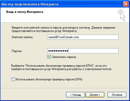This screenshot has width=130, height=101.
Task: Click the Мастер подключения к Интернету title bar
Action: click(30, 4)
